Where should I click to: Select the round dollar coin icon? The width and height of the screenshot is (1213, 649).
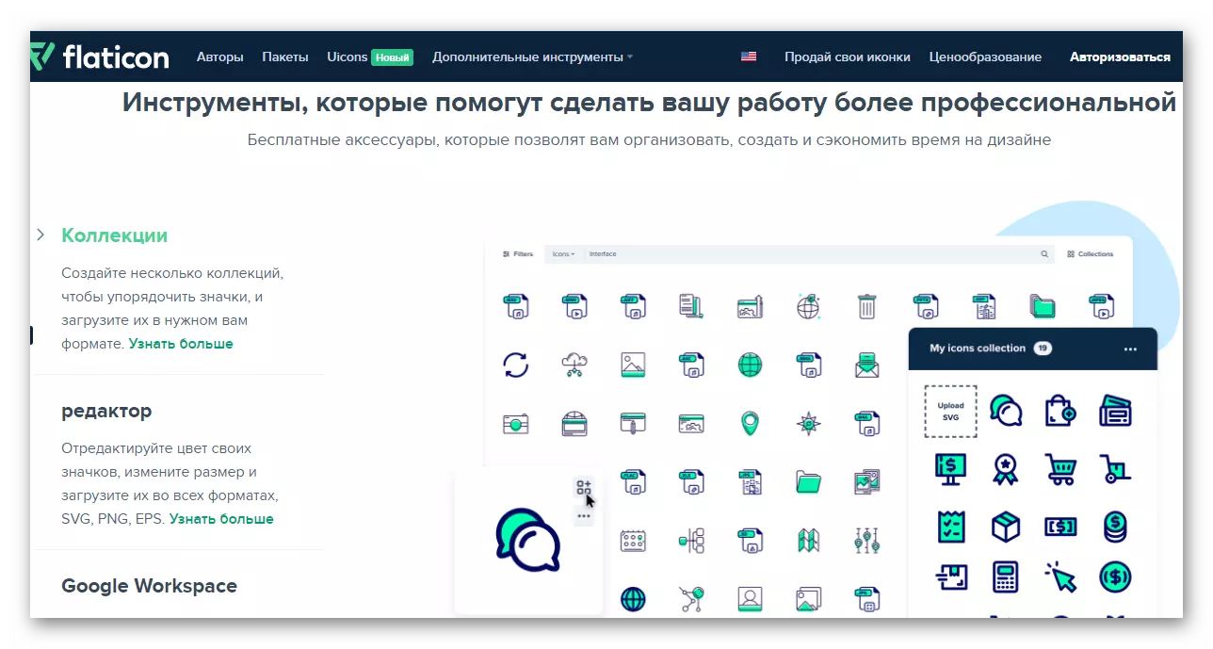pyautogui.click(x=1115, y=577)
